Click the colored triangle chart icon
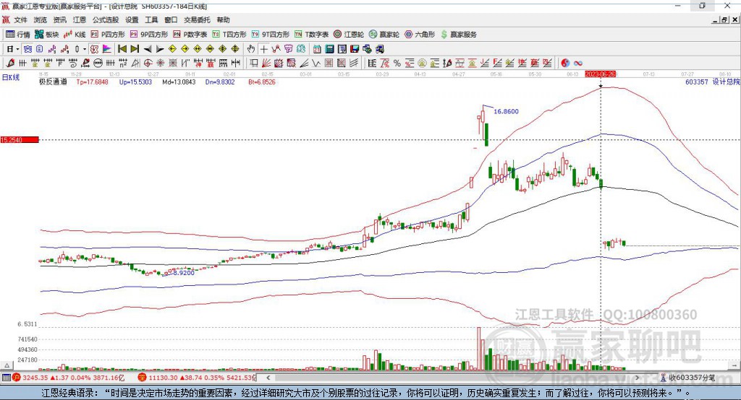Viewport: 741px width, 400px height. coord(107,49)
